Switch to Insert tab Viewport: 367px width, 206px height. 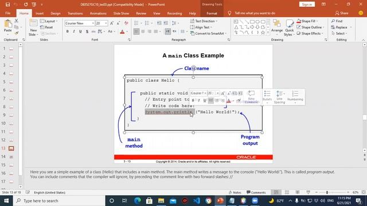coord(40,13)
